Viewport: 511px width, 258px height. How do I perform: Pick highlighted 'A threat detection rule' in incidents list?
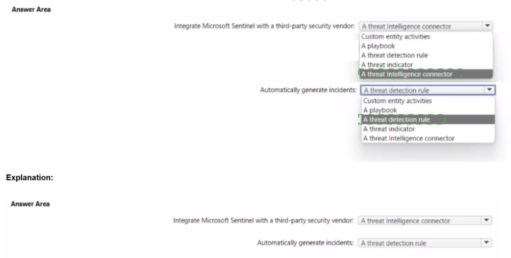(396, 120)
